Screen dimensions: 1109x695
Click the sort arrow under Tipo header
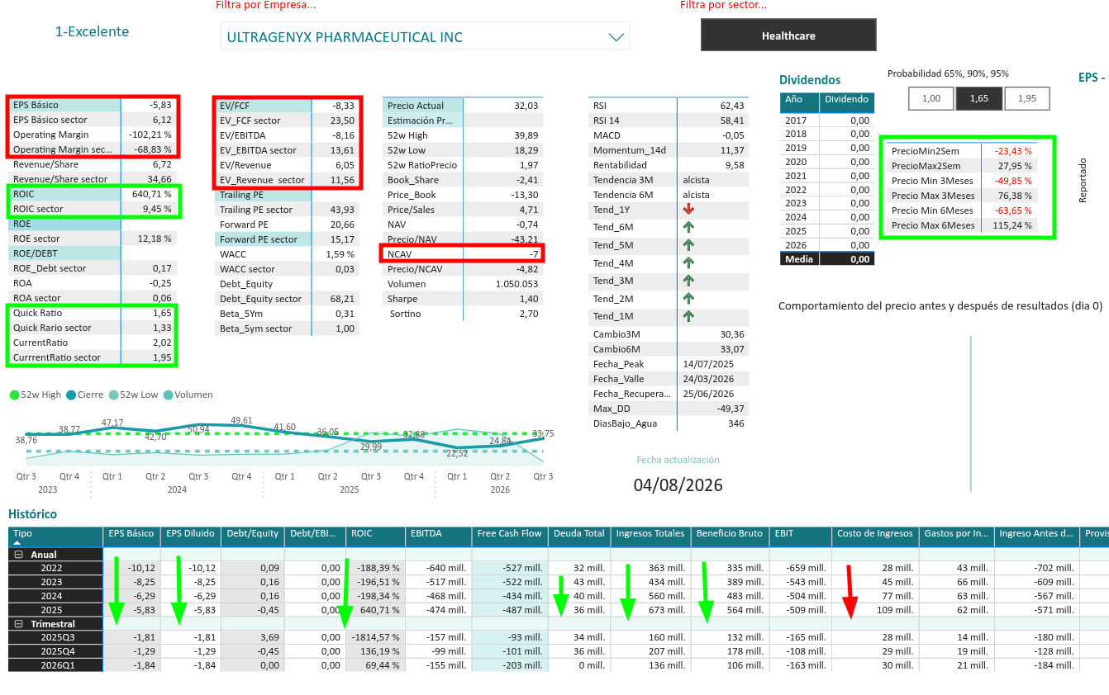(17, 544)
